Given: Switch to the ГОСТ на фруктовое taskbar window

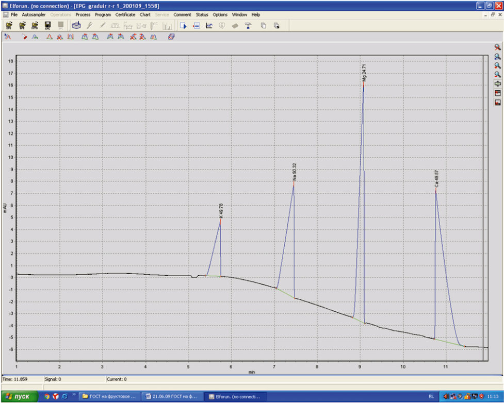Looking at the screenshot, I should 108,396.
